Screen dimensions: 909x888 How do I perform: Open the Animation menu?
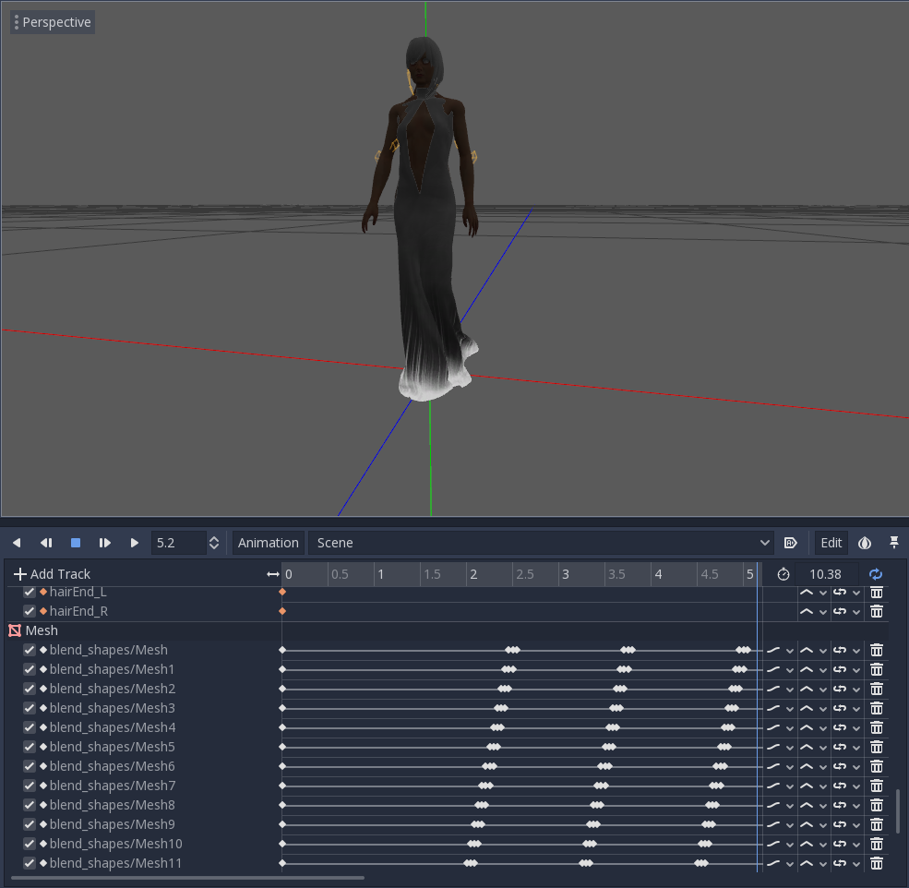point(268,543)
